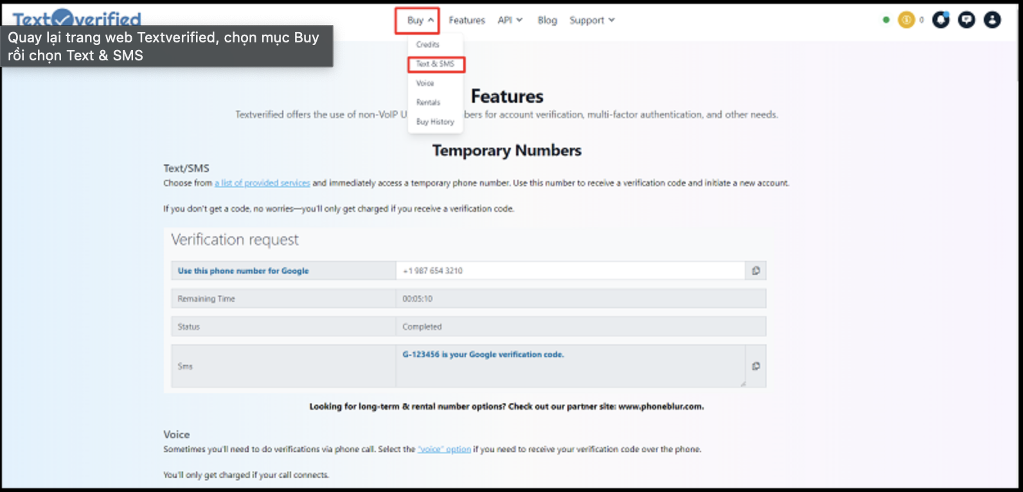Click the phone number field +1 987 654 3210
This screenshot has width=1023, height=492.
(569, 270)
